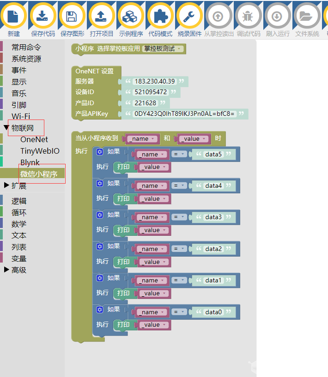The image size is (328, 377).
Task: Click gear icon on data3 如果 block
Action: 100,215
